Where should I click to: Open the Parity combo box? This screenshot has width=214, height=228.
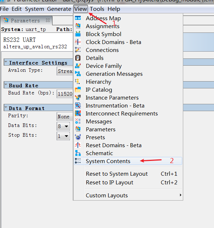65,117
